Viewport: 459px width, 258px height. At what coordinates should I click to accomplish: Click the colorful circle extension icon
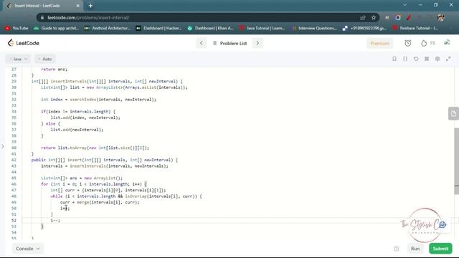[x=398, y=17]
